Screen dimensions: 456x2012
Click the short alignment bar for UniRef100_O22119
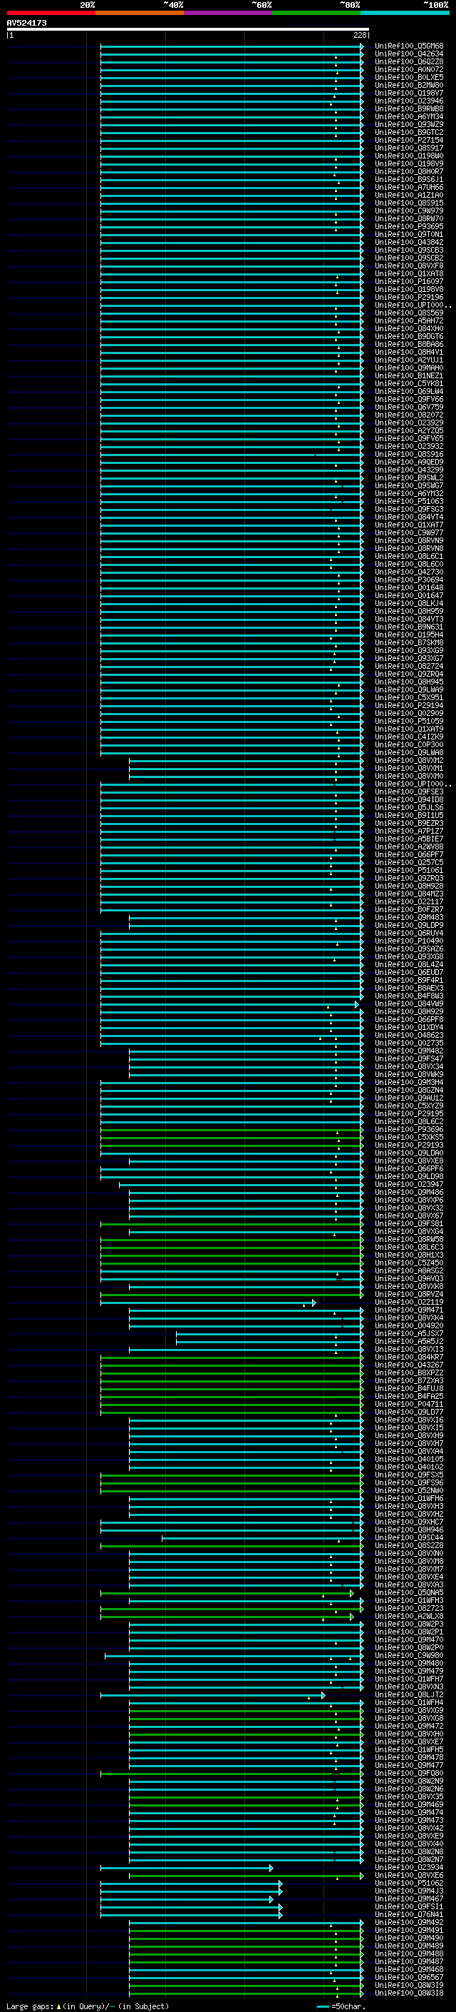[208, 1302]
